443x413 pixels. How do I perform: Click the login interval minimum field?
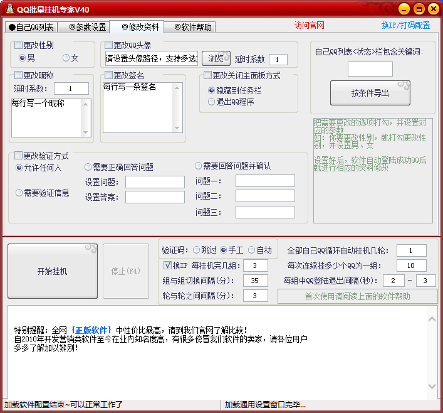coord(393,281)
